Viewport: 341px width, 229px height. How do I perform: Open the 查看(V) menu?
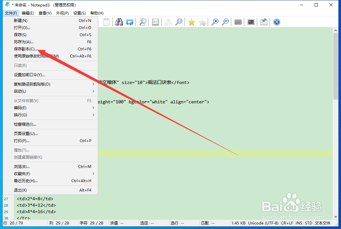pyautogui.click(x=45, y=13)
